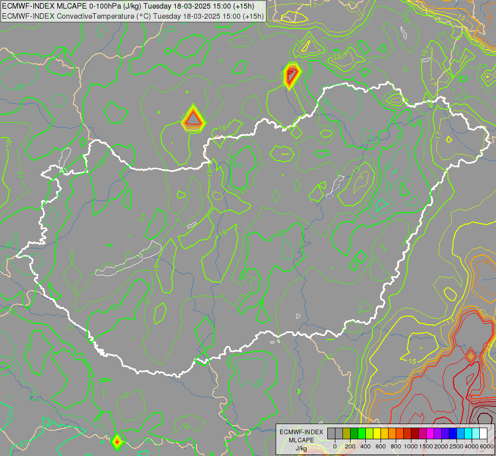Screen dimensions: 496x456
Task: Click the legend value 2000
Action: [x=441, y=446]
